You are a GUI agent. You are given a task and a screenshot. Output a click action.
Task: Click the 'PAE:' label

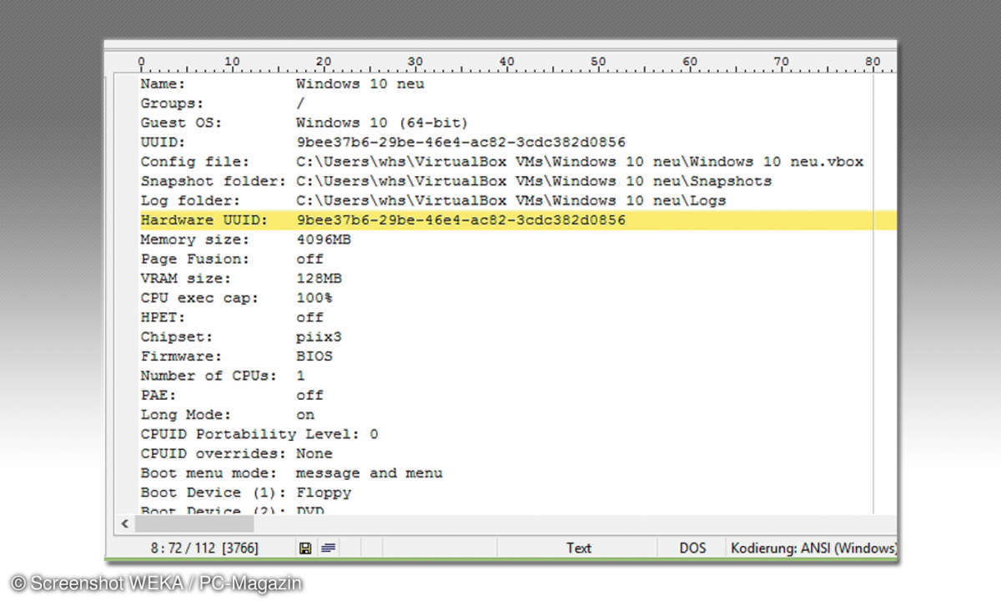158,396
